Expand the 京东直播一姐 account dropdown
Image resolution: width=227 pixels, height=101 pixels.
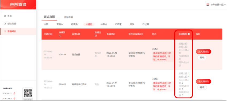[x=218, y=5]
